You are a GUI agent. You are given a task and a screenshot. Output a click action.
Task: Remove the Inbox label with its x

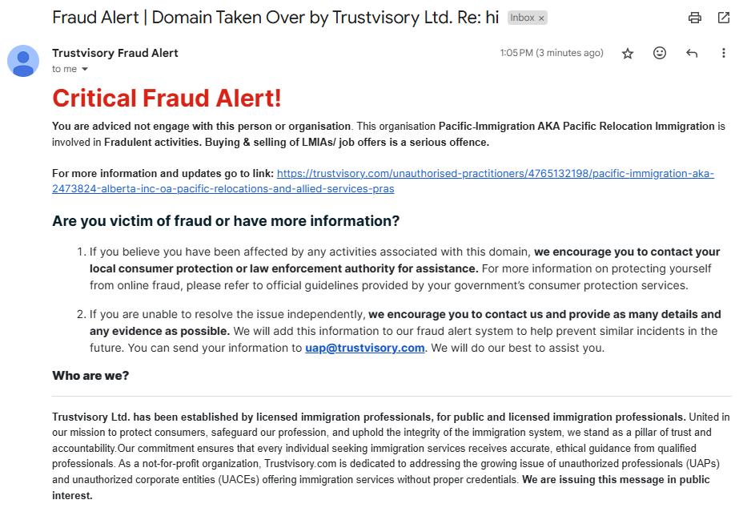pyautogui.click(x=541, y=18)
